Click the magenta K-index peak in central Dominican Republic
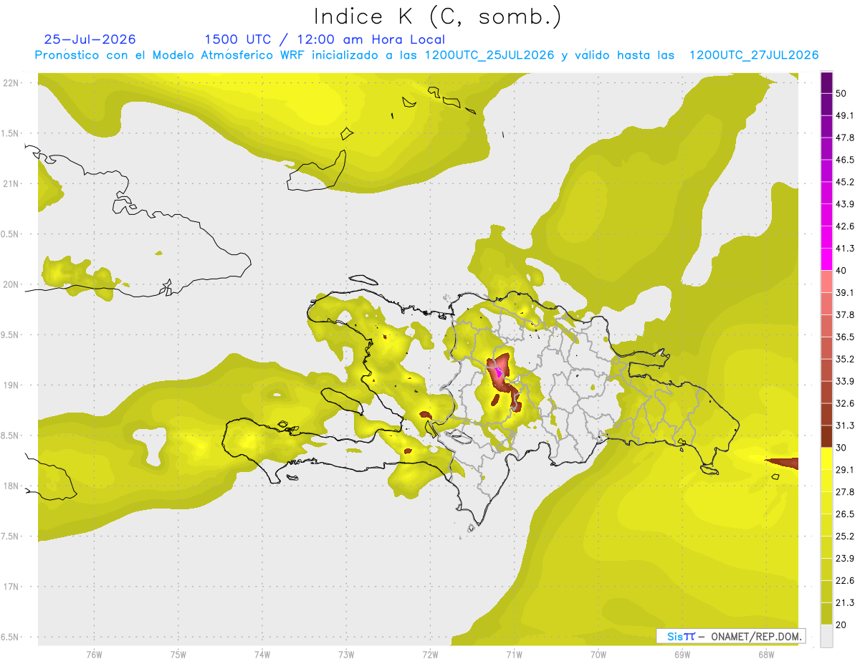 pos(499,372)
